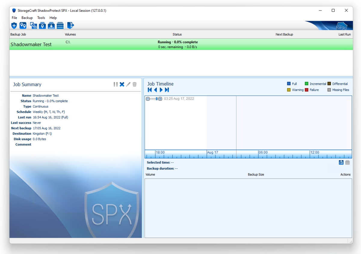Maximize the ShadowProtect SPX window
Image resolution: width=361 pixels, height=254 pixels.
pyautogui.click(x=333, y=11)
